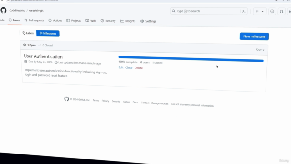Edit the User Authentication milestone
The image size is (291, 164).
121,67
